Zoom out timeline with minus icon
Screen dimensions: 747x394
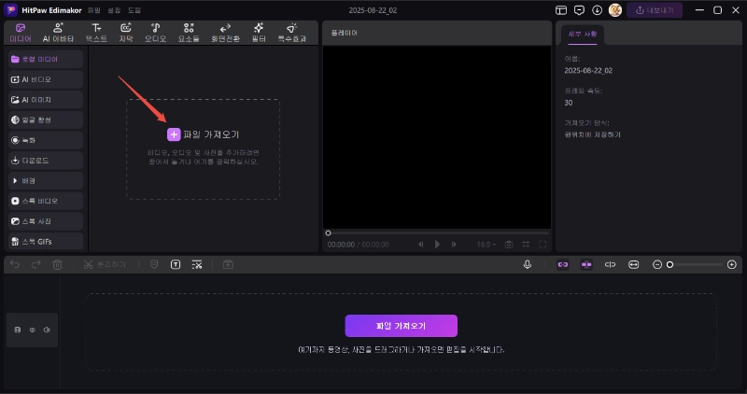click(657, 264)
